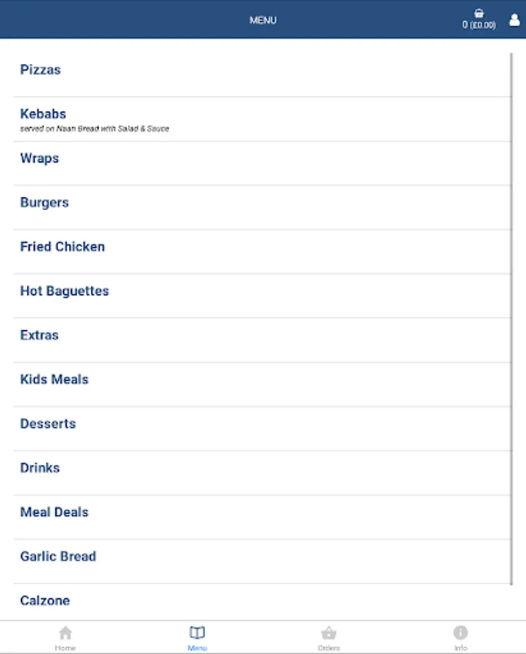
Task: Tap the Menu book icon
Action: [197, 633]
